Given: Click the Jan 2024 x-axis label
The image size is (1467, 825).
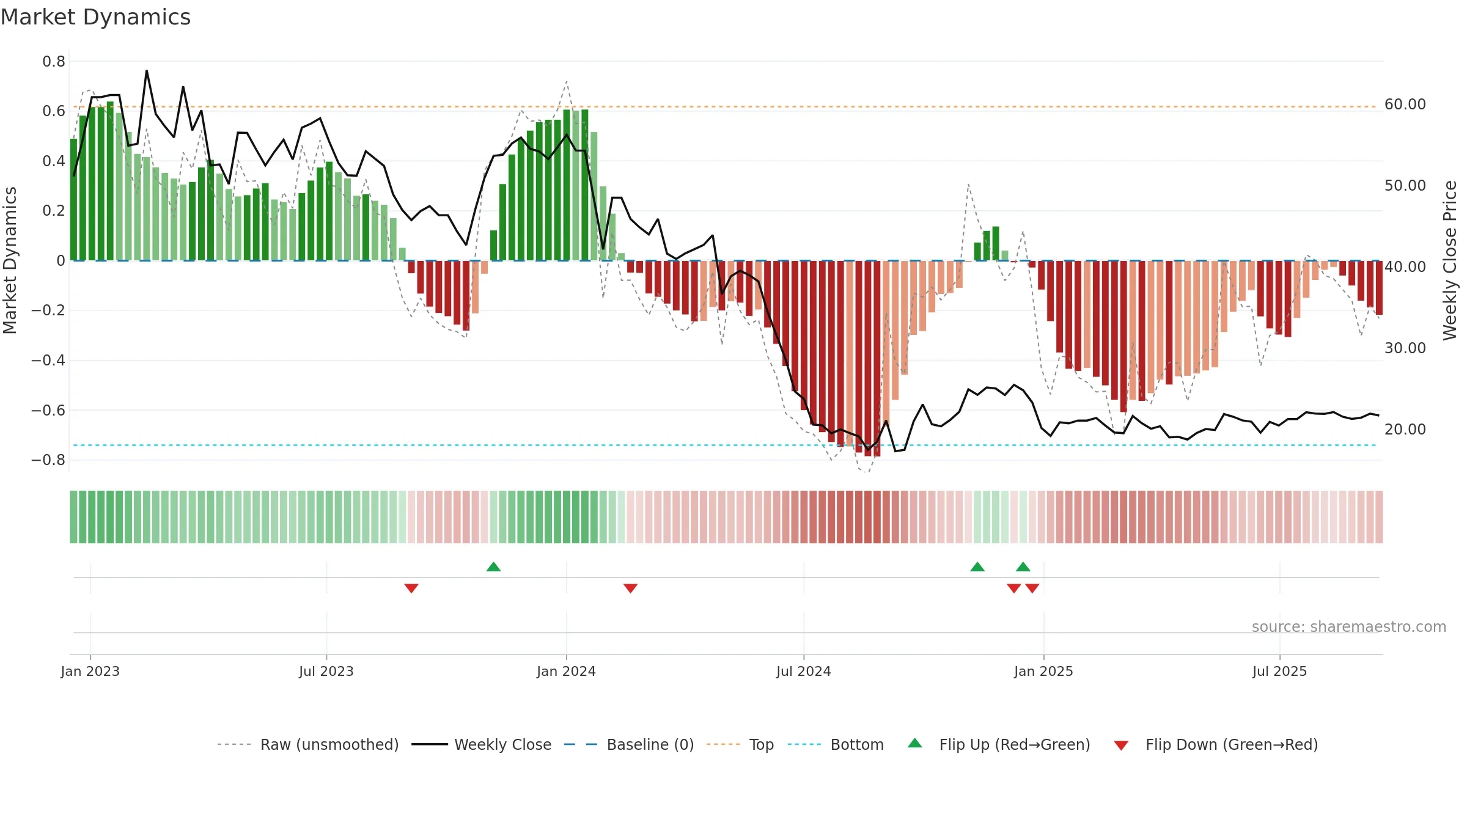Looking at the screenshot, I should pyautogui.click(x=567, y=671).
